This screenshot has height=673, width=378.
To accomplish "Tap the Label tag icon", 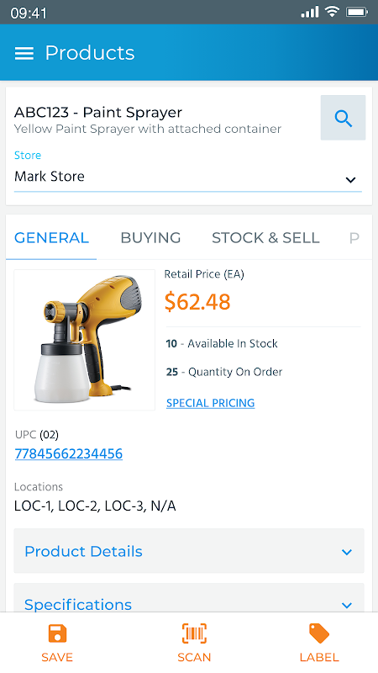I will pyautogui.click(x=319, y=633).
